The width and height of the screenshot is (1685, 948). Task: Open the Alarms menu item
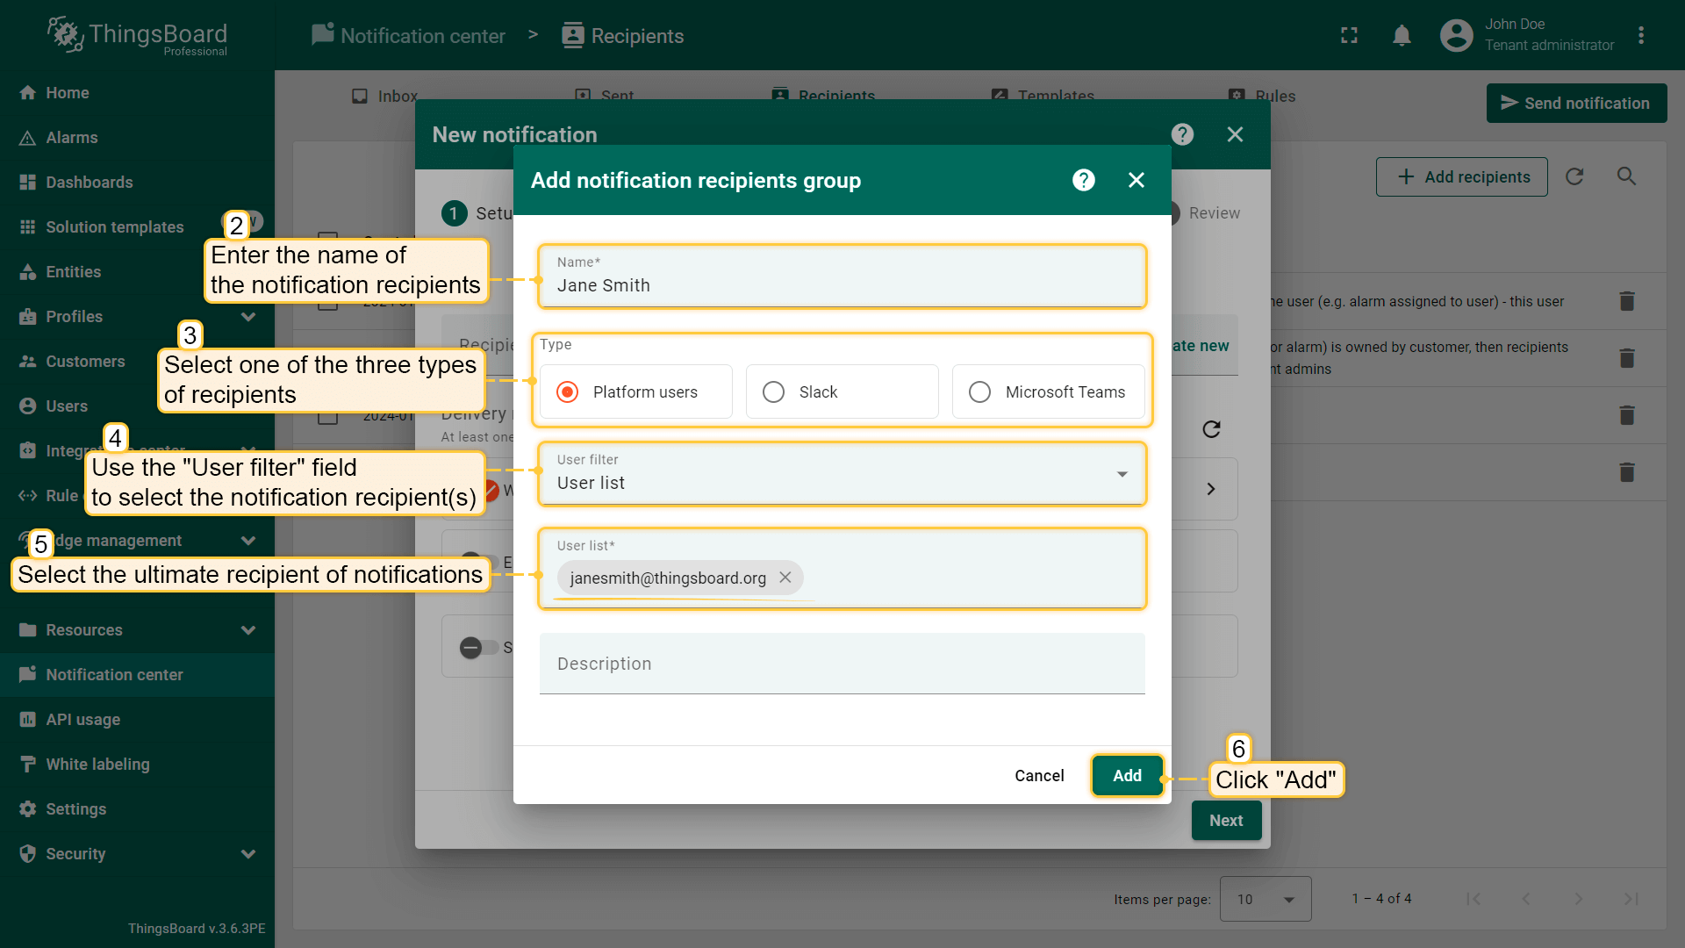72,138
